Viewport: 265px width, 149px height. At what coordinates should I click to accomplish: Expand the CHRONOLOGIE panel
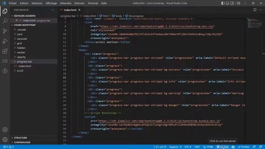34,142
